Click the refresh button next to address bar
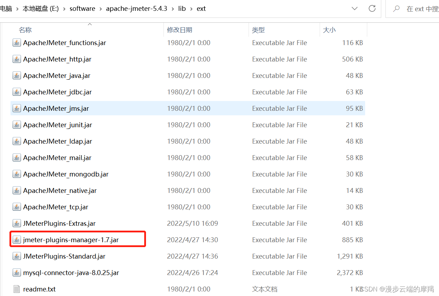 pyautogui.click(x=372, y=8)
